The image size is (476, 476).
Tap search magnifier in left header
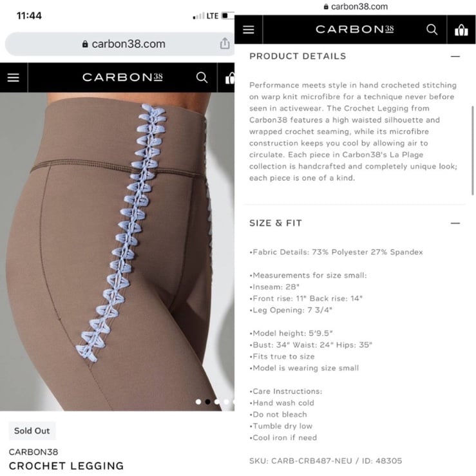pyautogui.click(x=202, y=77)
